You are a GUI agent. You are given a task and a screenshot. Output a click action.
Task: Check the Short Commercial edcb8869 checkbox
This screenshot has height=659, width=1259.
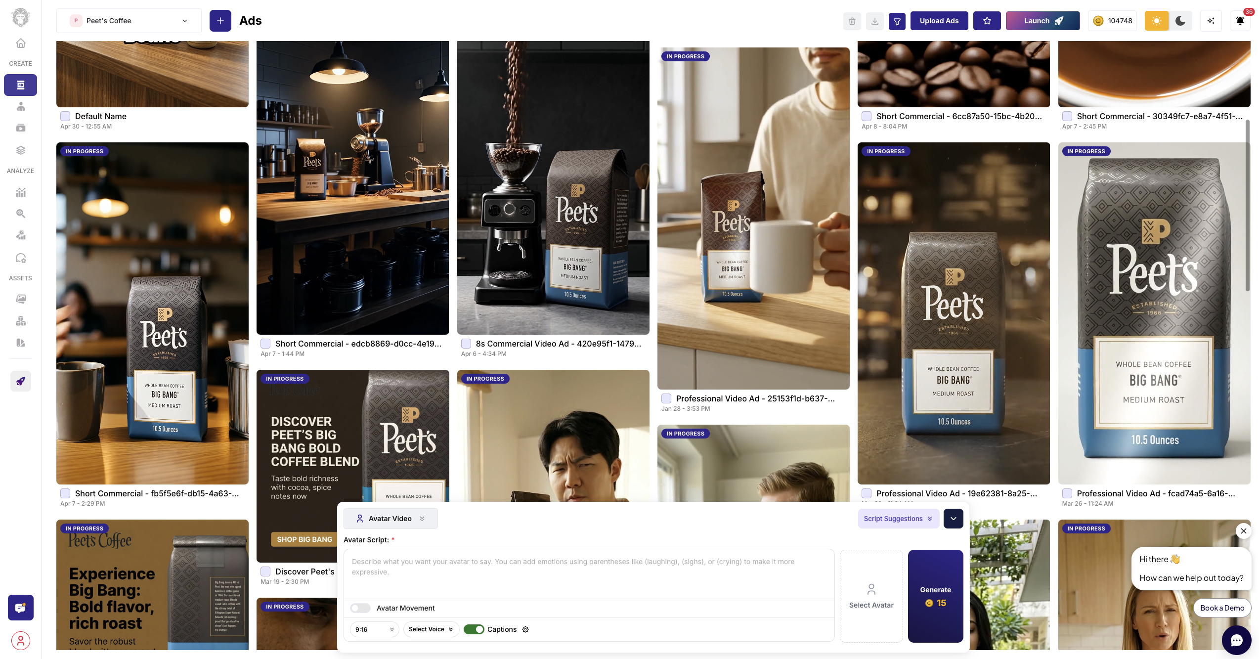click(x=265, y=344)
